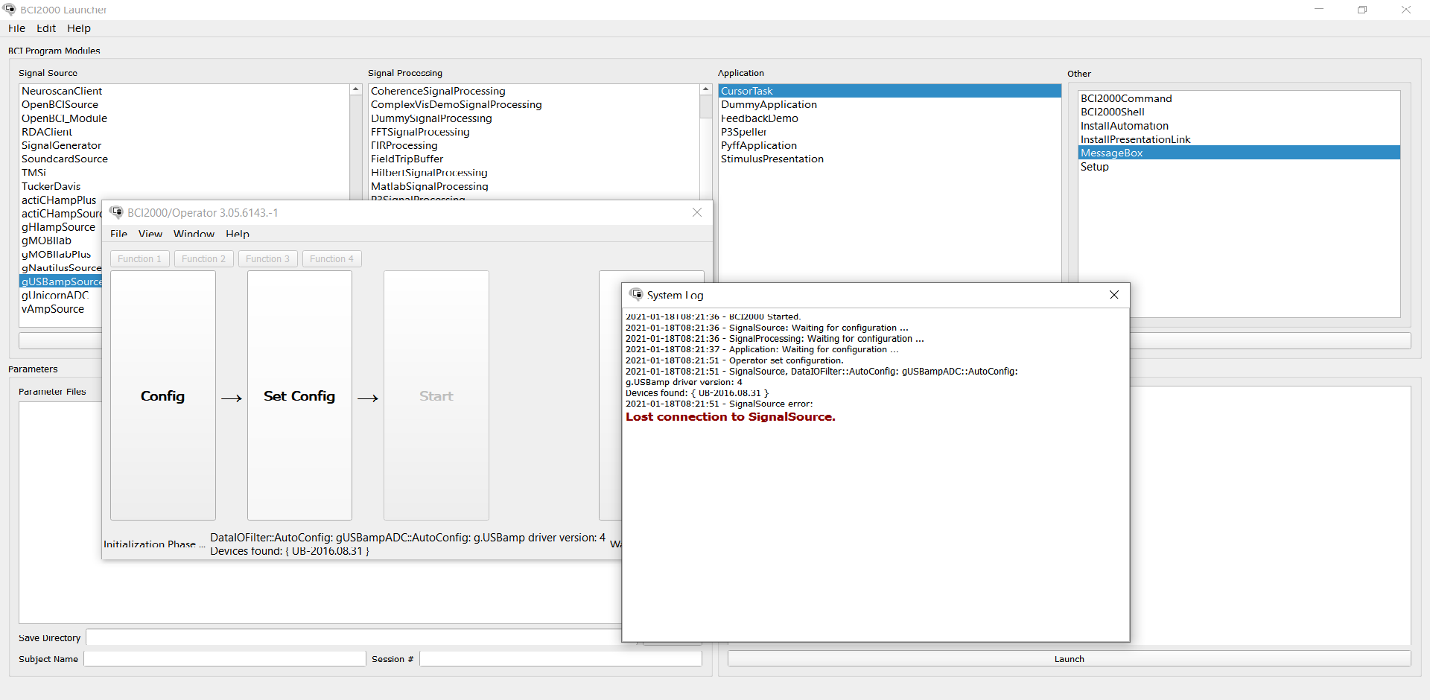Screen dimensions: 1430x700
Task: Click the Function 1 button
Action: point(140,258)
